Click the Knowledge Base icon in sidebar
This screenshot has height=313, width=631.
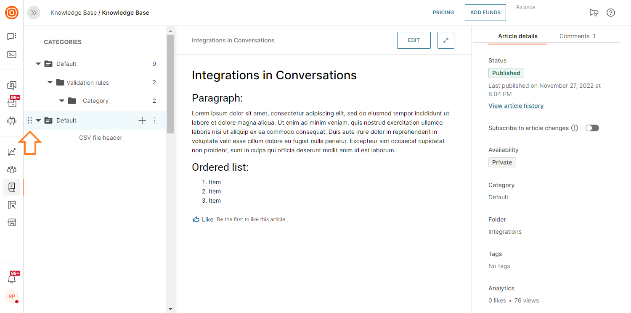[12, 187]
